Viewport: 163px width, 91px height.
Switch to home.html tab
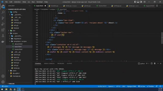(x=102, y=6)
